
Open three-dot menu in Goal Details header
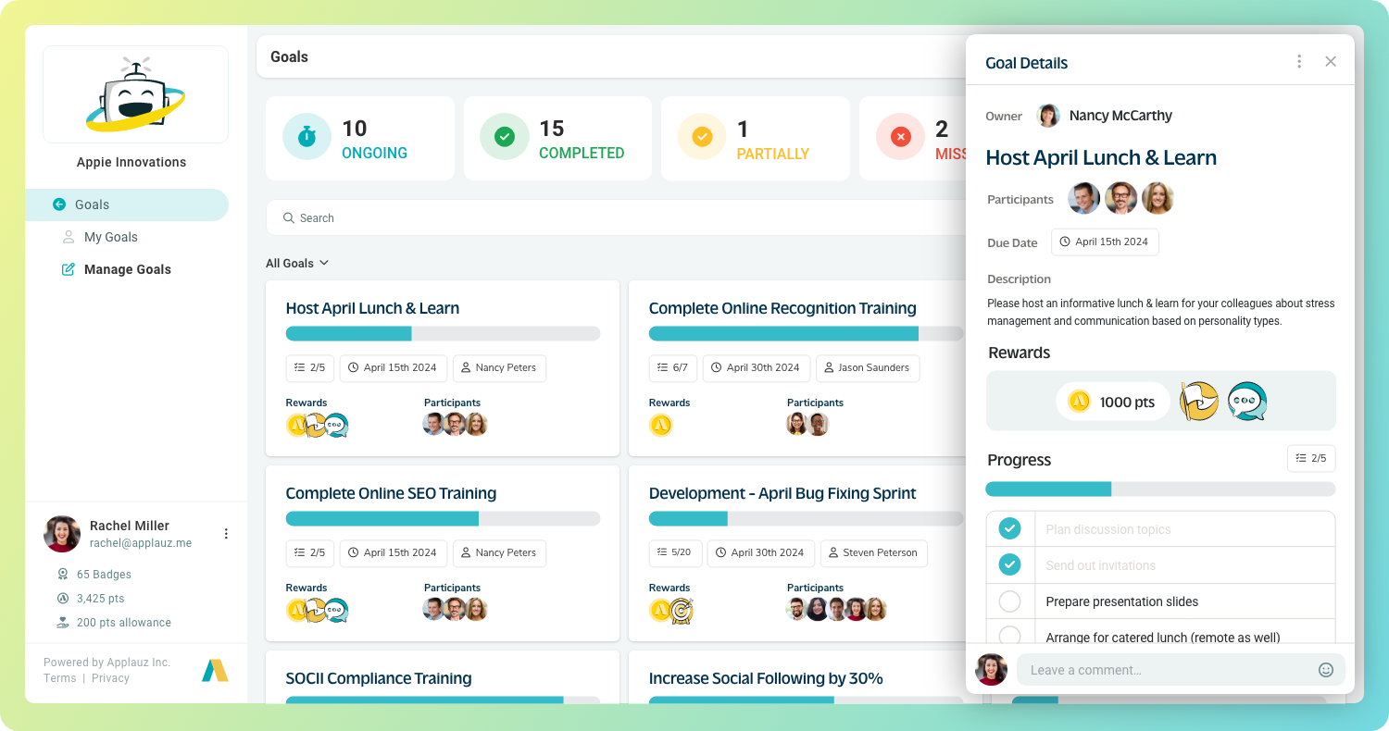click(1299, 62)
